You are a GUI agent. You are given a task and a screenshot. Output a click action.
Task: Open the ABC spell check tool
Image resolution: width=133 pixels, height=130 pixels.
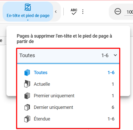74,12
